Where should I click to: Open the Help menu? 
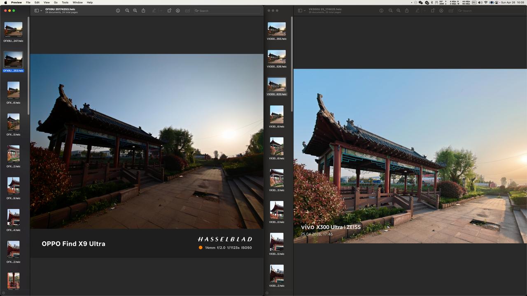coord(90,2)
